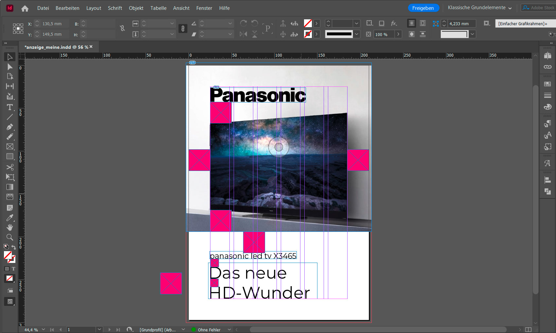Open the Links panel icon
This screenshot has height=333, width=556.
547,67
